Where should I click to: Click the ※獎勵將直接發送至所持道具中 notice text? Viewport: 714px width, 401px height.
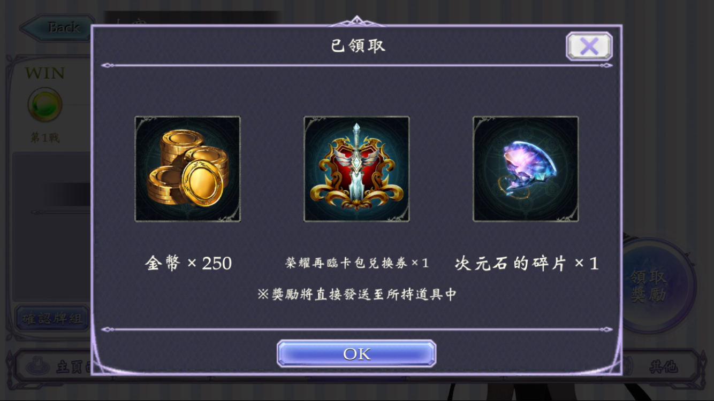[356, 294]
